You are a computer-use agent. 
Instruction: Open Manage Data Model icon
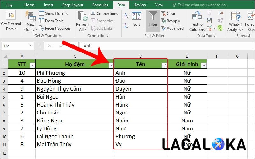220,28
